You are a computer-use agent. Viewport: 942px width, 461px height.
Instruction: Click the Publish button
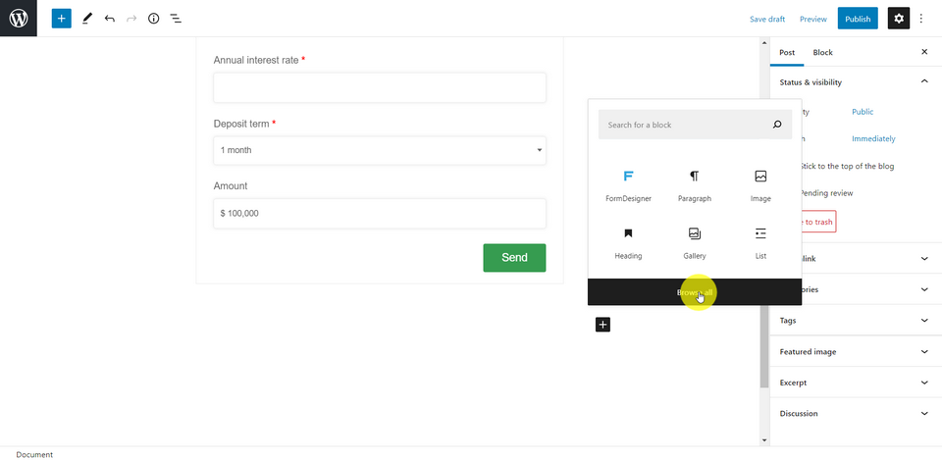[858, 19]
